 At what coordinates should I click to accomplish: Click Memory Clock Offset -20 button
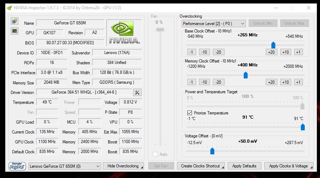point(219,82)
